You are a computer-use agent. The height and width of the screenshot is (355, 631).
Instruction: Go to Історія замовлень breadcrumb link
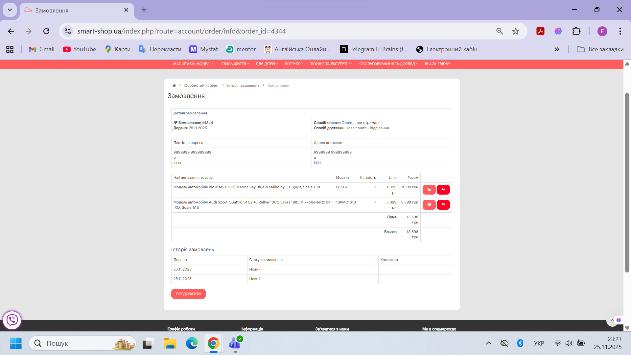click(x=243, y=85)
